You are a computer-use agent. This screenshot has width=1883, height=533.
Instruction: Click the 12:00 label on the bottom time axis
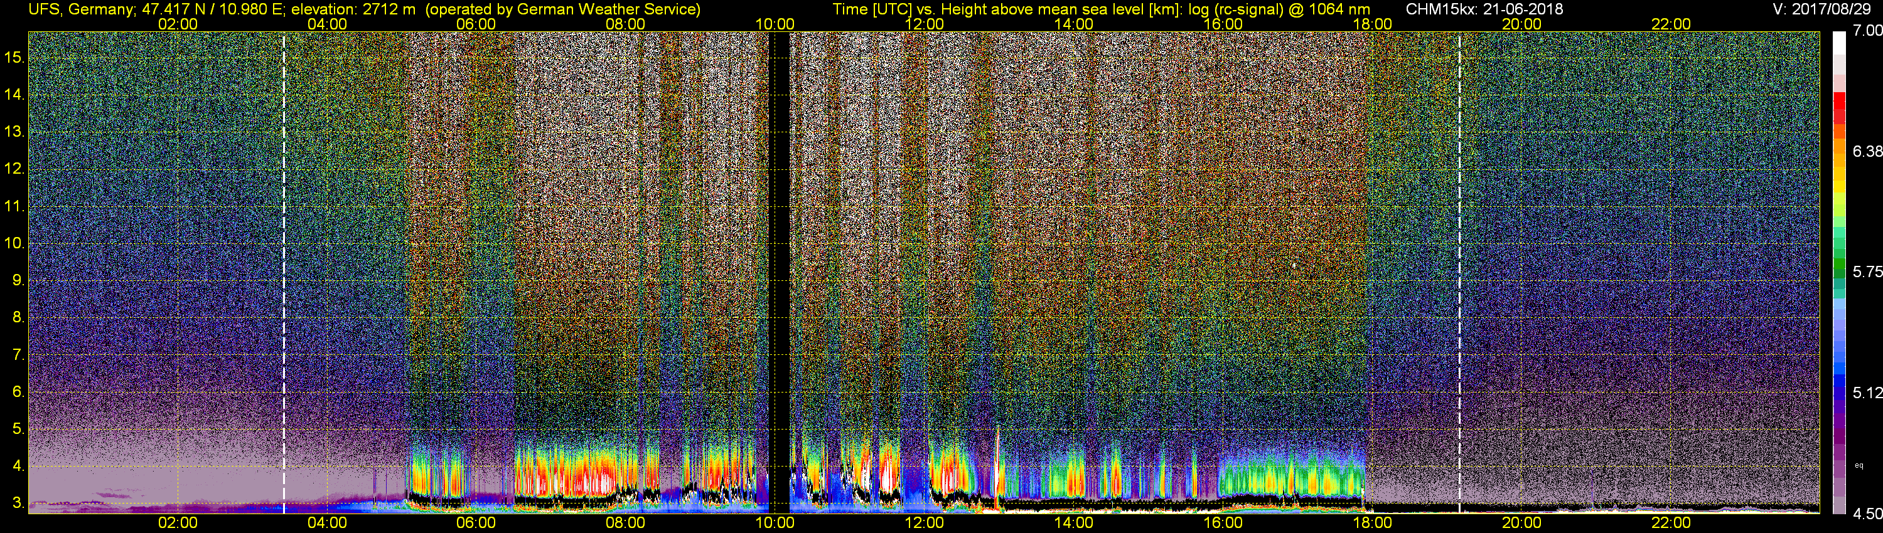coord(924,523)
